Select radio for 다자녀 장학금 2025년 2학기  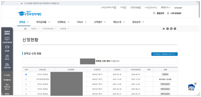[26, 89]
